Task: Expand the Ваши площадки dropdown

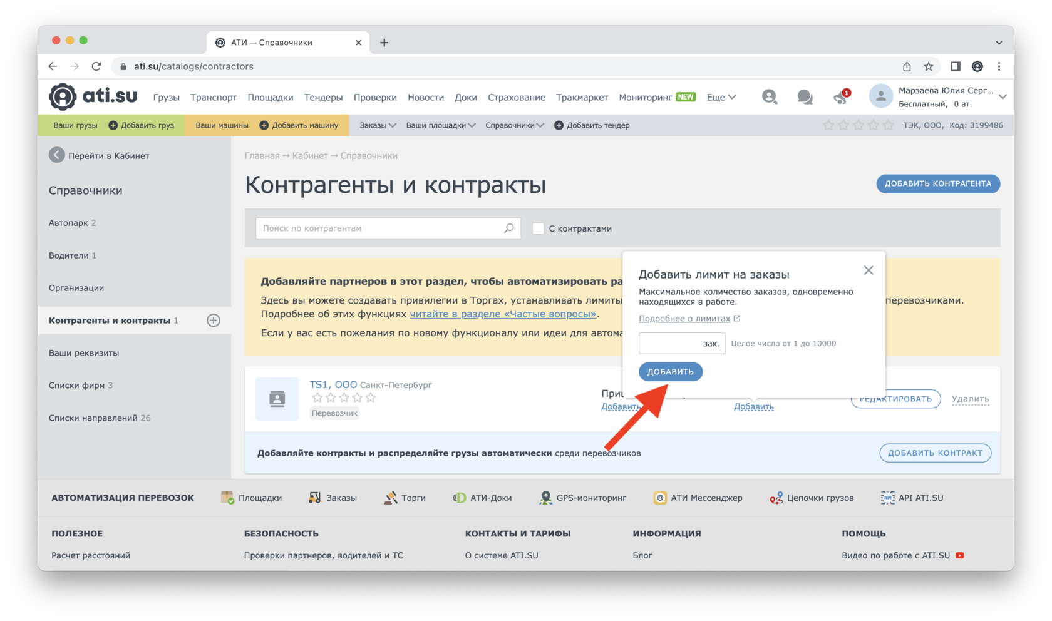Action: 441,125
